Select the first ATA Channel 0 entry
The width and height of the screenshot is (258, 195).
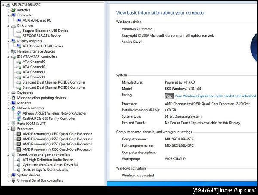tap(34, 62)
